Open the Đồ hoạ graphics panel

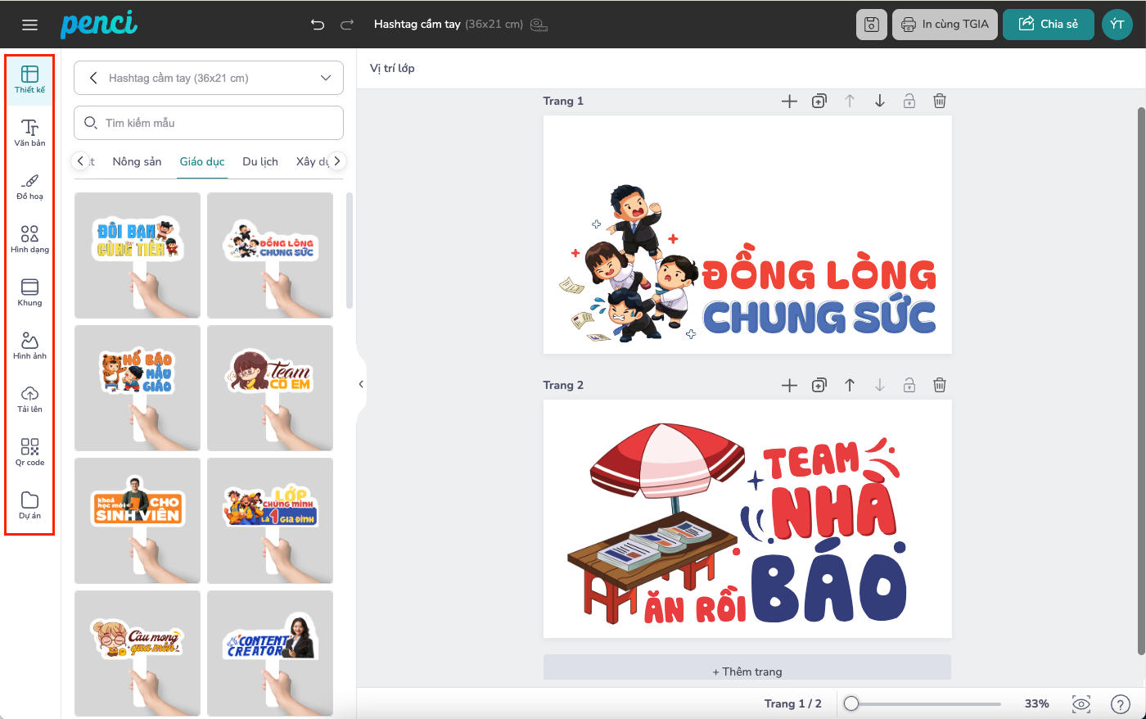29,186
